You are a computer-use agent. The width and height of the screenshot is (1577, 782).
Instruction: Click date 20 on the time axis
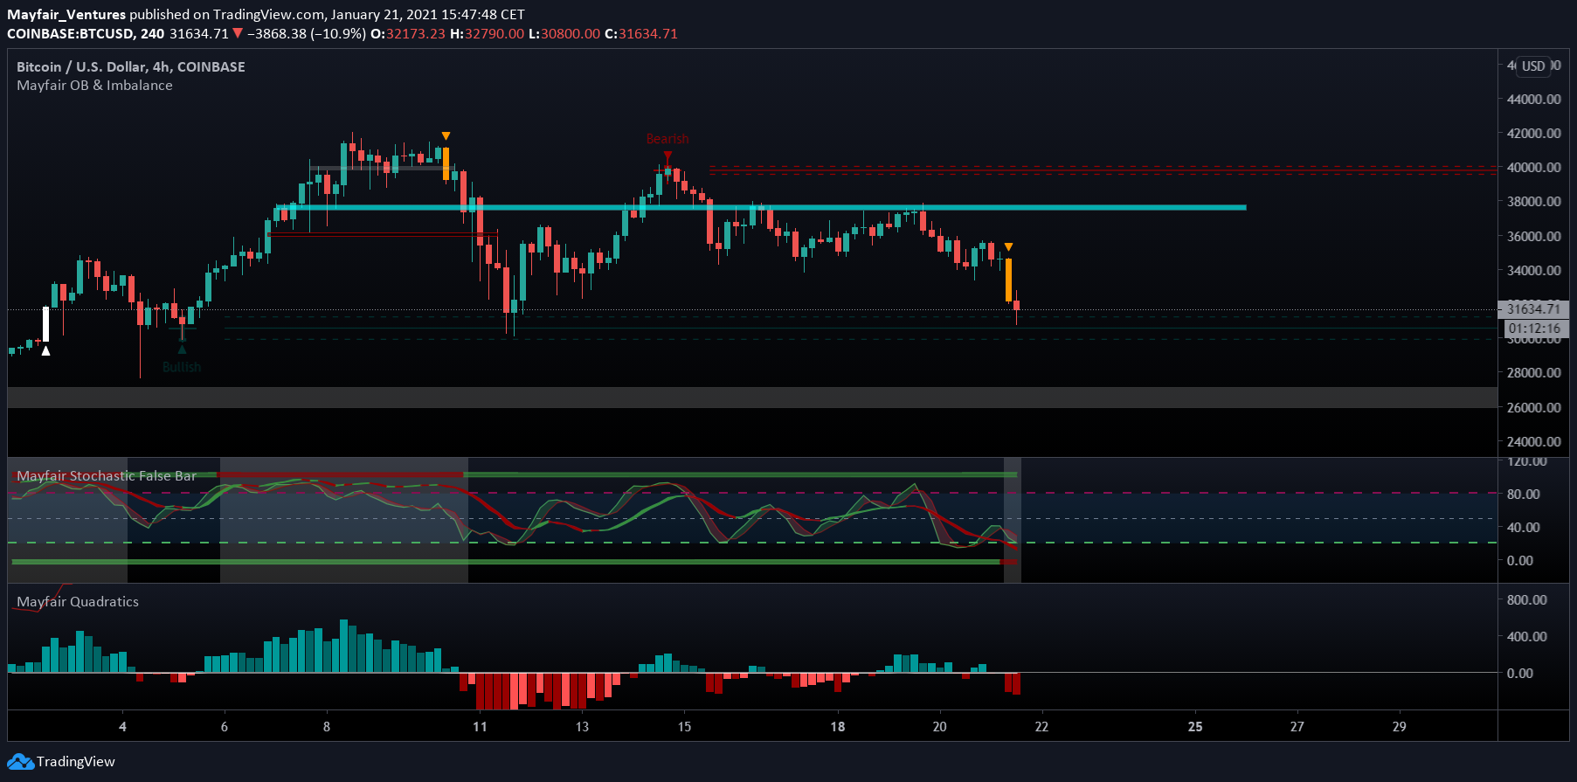tap(939, 726)
